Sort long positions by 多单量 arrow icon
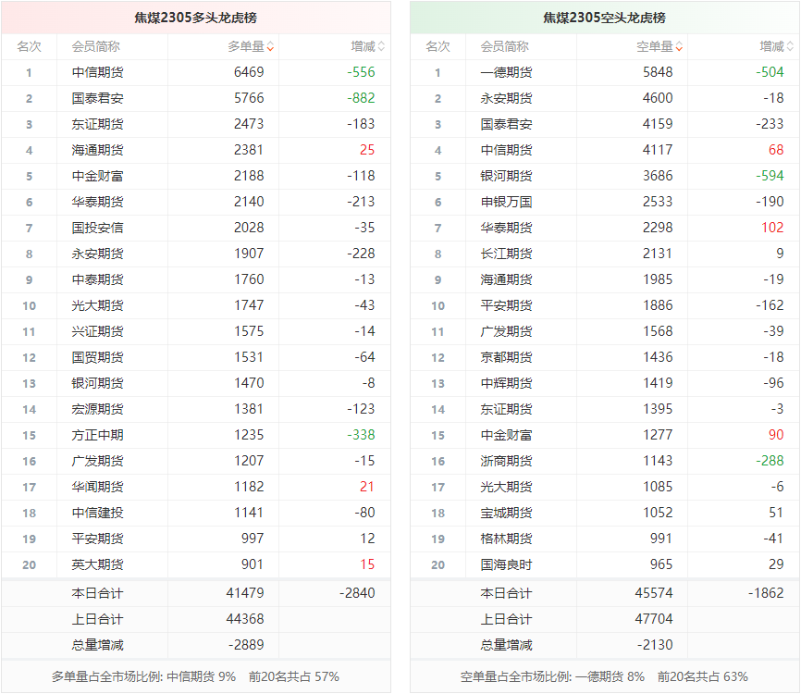 click(270, 47)
